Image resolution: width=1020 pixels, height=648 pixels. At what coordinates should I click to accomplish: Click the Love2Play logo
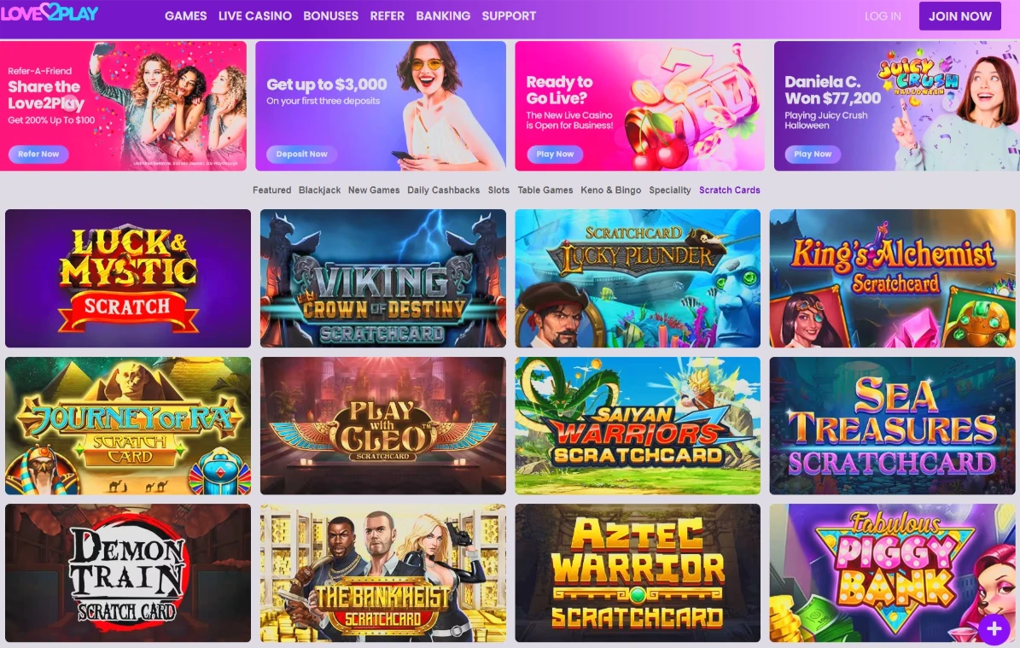[50, 14]
